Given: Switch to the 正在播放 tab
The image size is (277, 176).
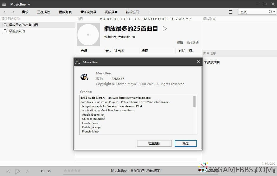Looking at the screenshot, I should [x=44, y=12].
